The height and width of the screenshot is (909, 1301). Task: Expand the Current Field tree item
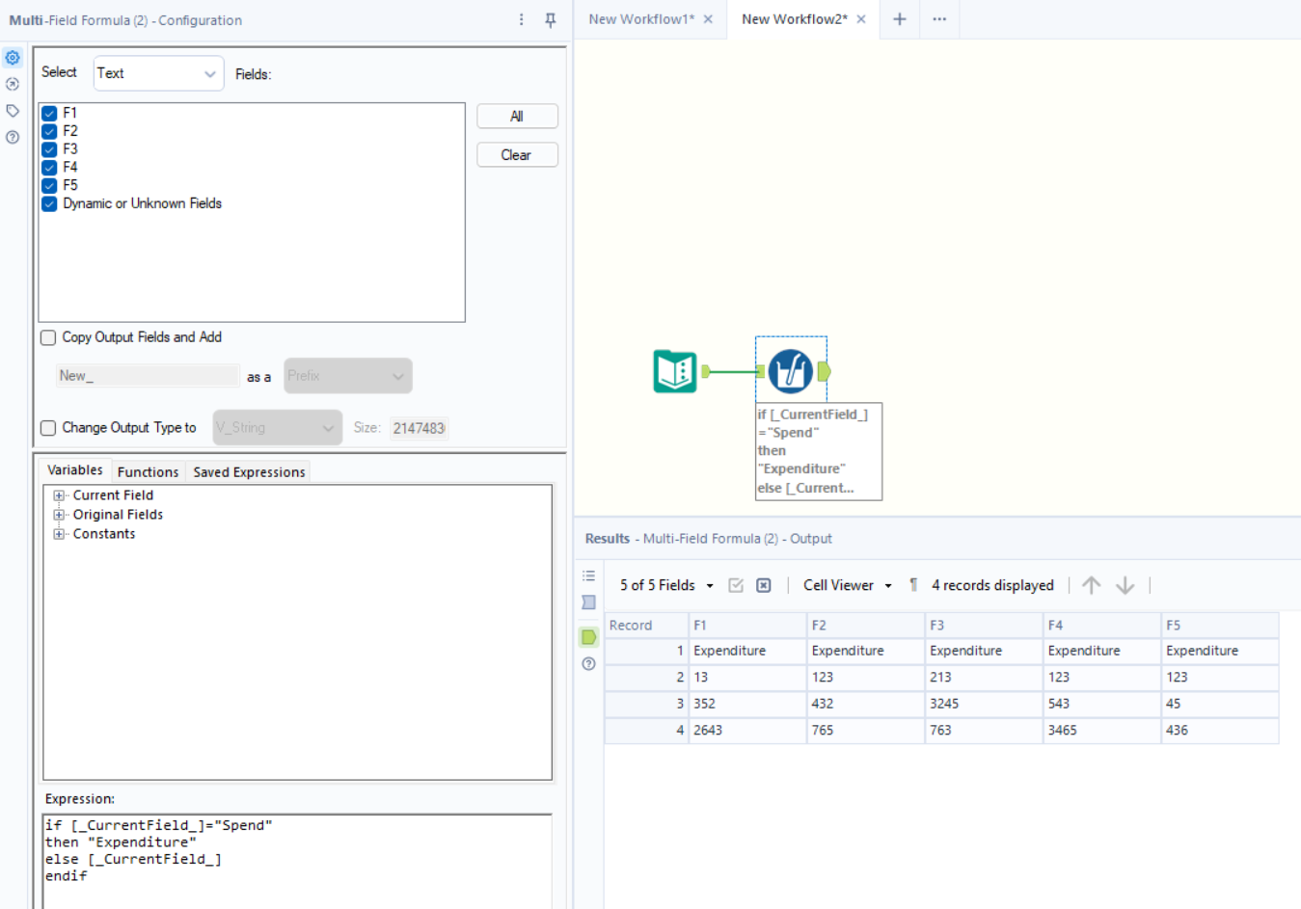coord(58,495)
